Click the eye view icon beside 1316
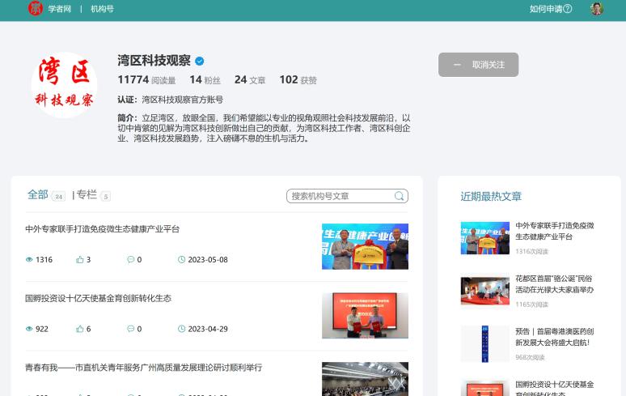The width and height of the screenshot is (626, 396). (29, 260)
